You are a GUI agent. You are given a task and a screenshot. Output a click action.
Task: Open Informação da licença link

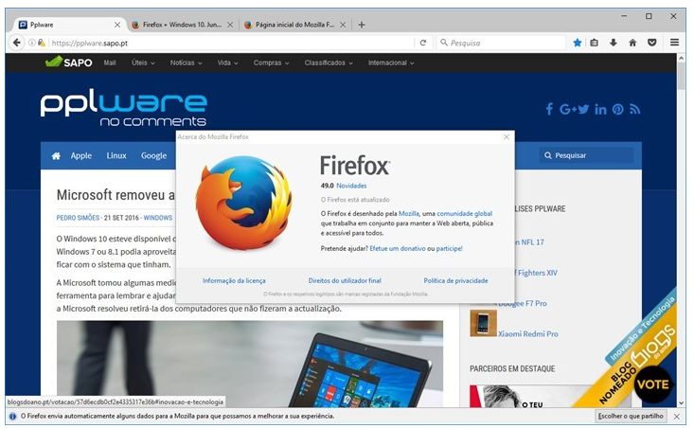234,280
